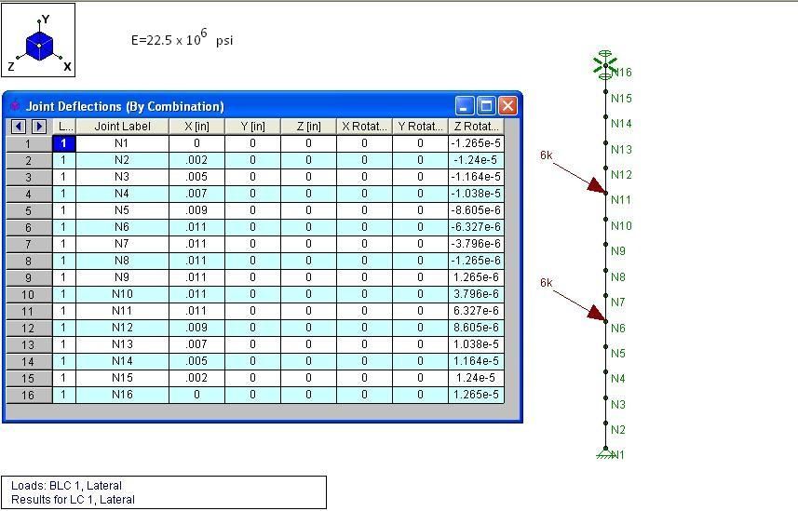Minimize the Joint Deflections window
Screen dimensions: 798x511
[466, 106]
